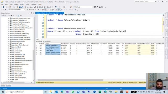Select Sales.Store in the tree
The image size is (168, 94).
pyautogui.click(x=14, y=79)
